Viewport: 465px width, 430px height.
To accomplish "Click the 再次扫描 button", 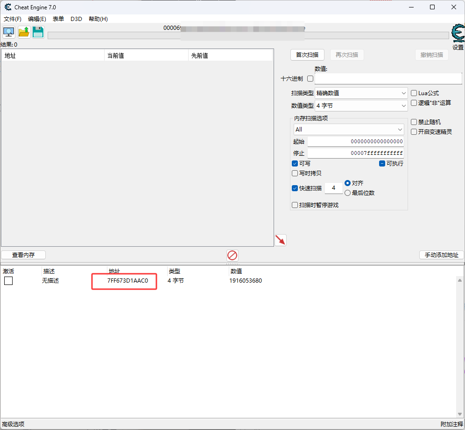I will (x=347, y=55).
